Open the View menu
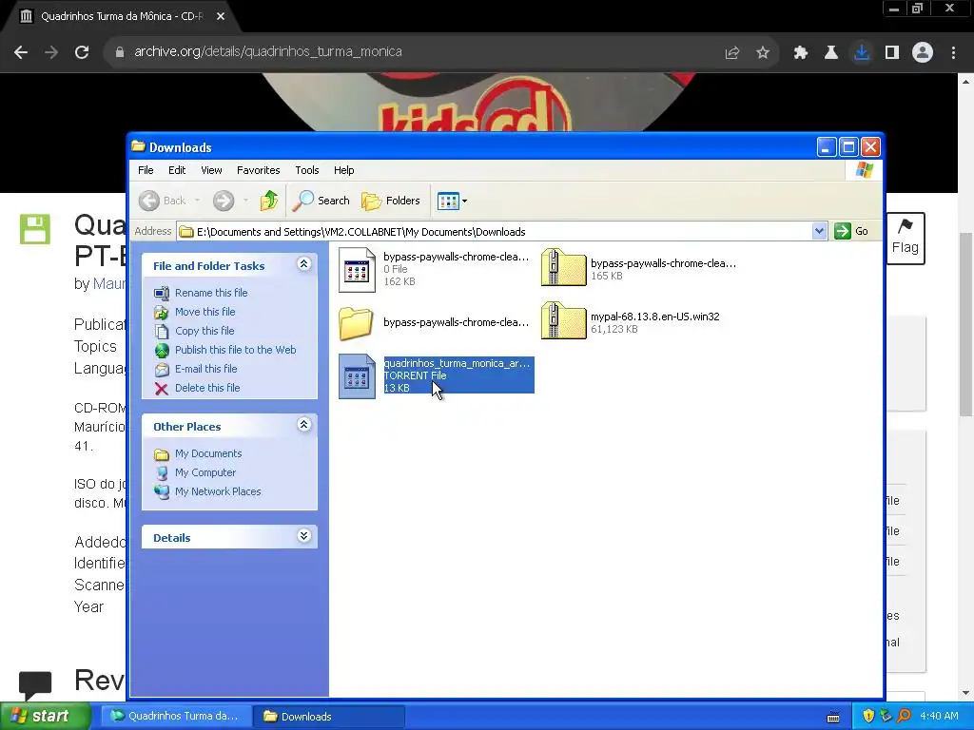This screenshot has height=730, width=974. point(211,170)
